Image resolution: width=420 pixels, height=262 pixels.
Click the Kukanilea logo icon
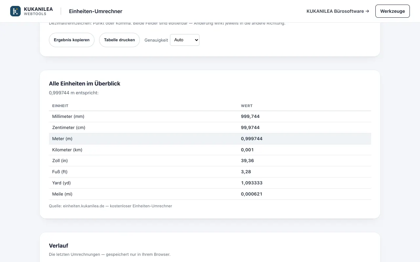[15, 11]
